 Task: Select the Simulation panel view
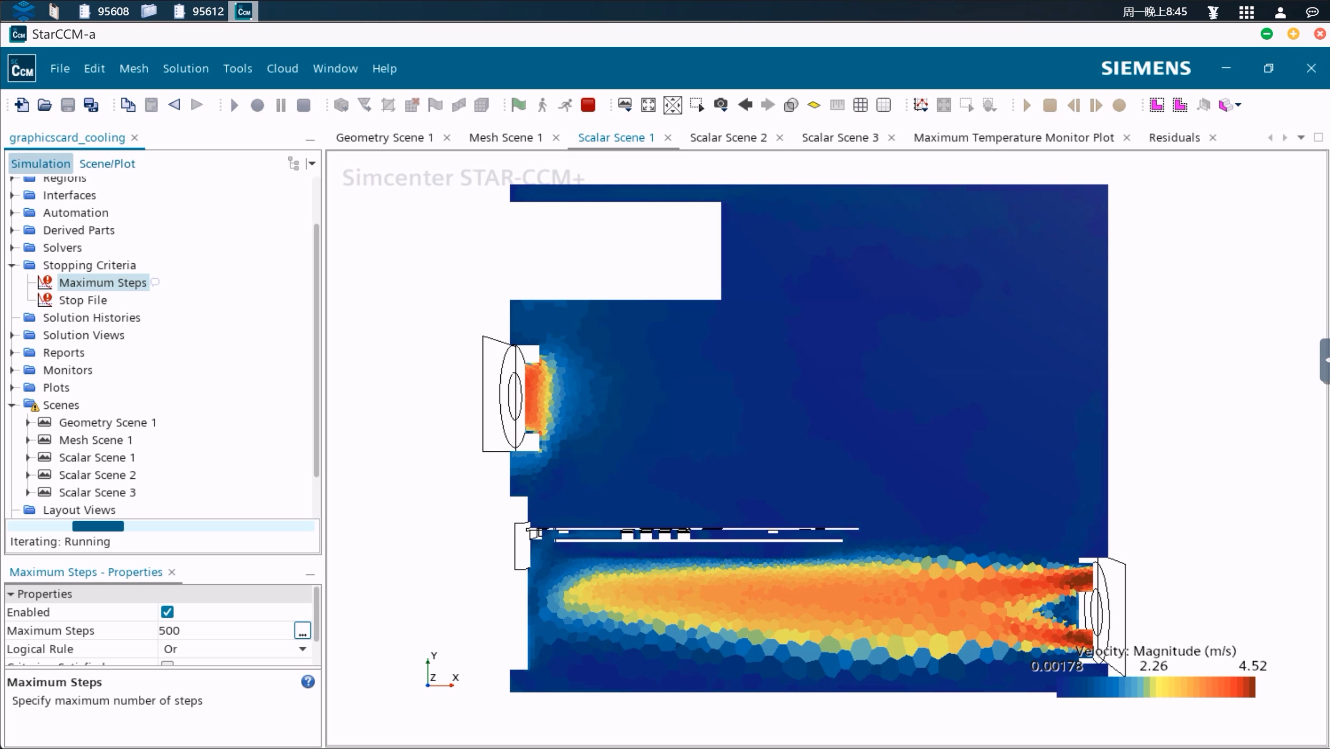click(41, 164)
